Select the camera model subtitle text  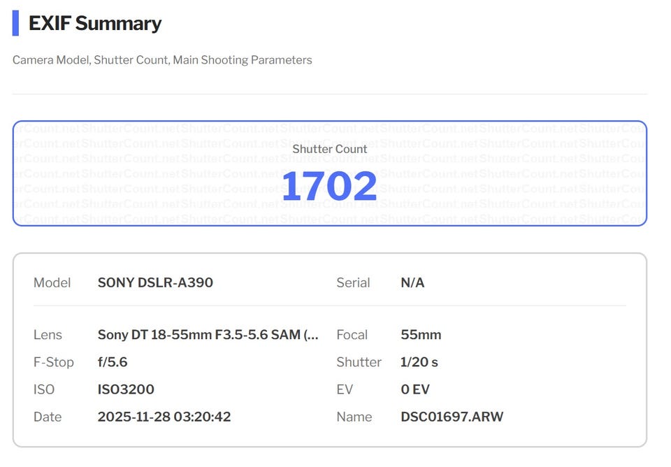click(162, 60)
